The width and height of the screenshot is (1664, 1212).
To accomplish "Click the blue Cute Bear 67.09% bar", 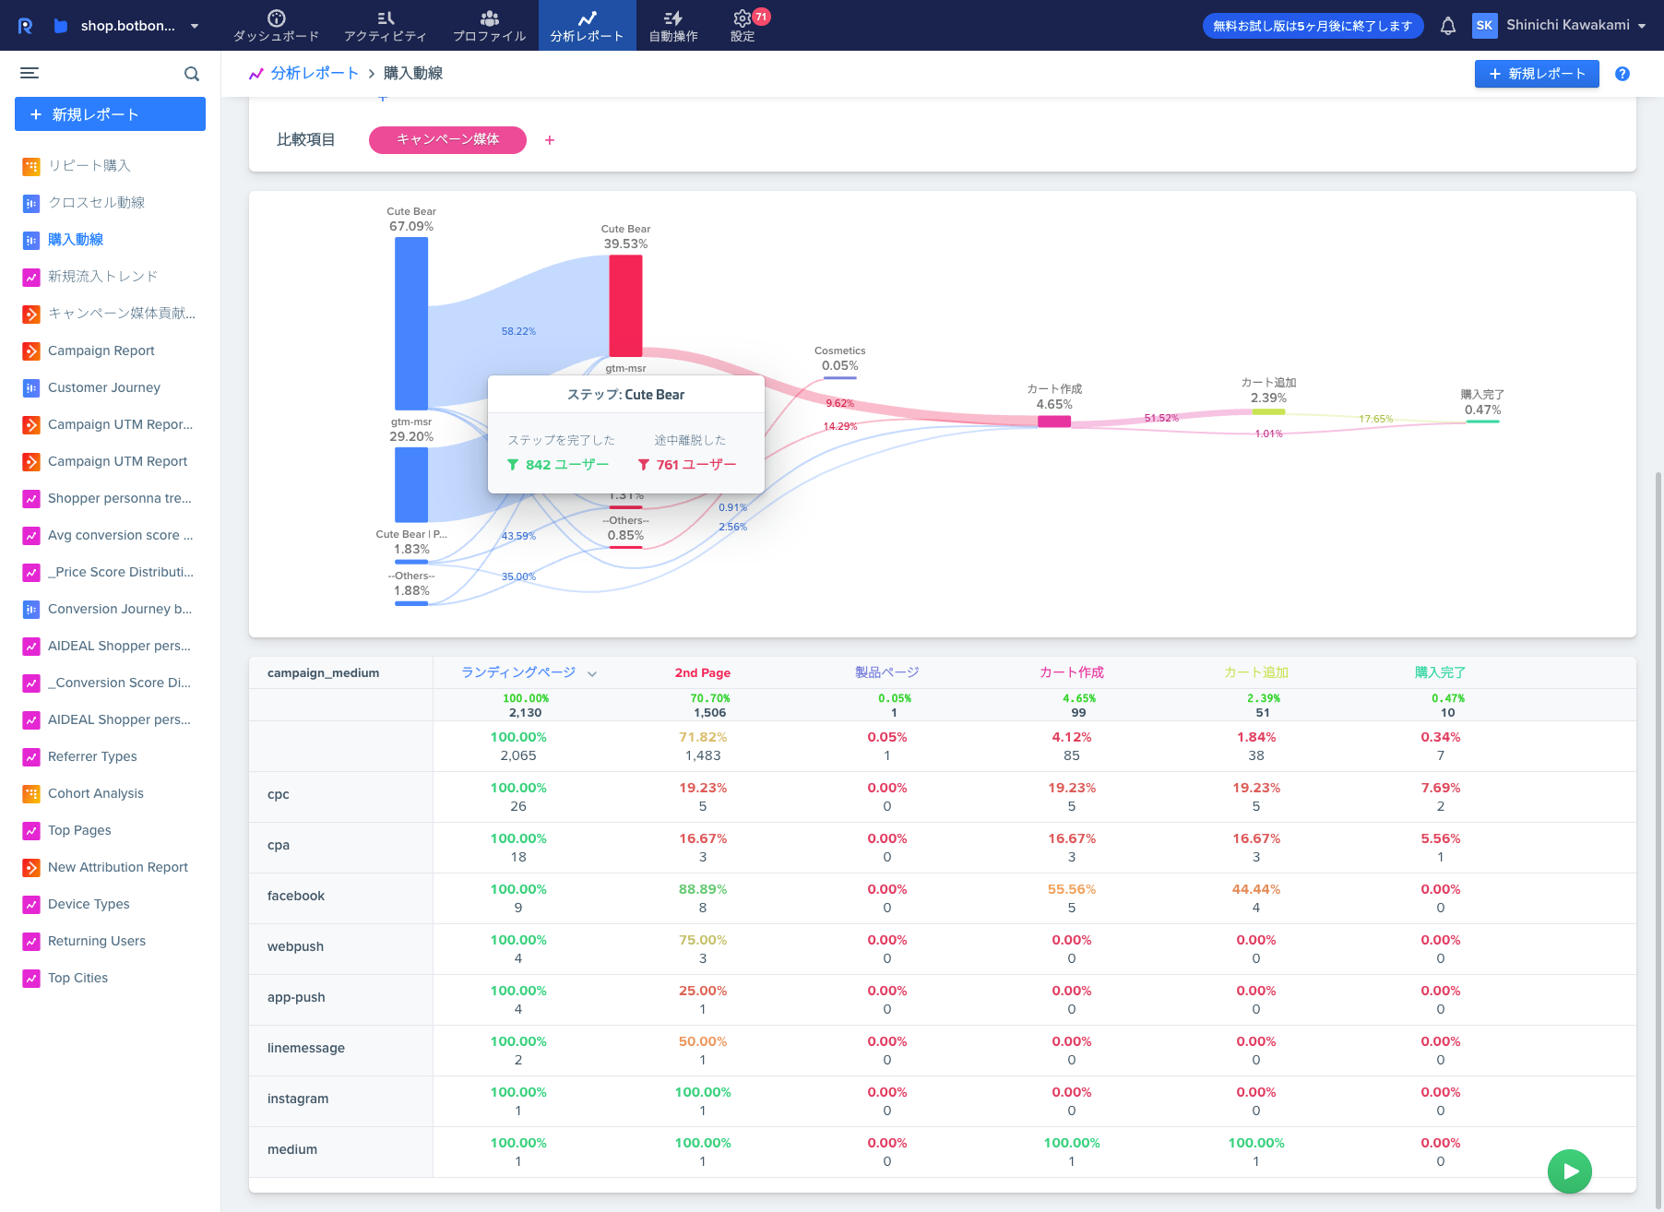I will (411, 324).
